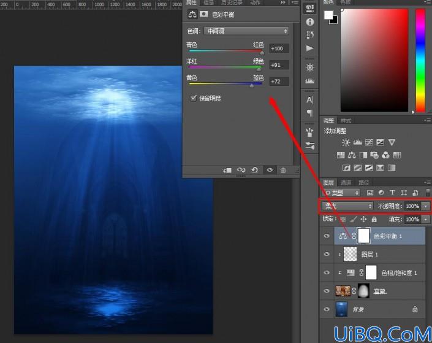The width and height of the screenshot is (432, 343).
Task: Add a Hue/Saturation adjustment from Adjustments panel
Action: [x=341, y=155]
